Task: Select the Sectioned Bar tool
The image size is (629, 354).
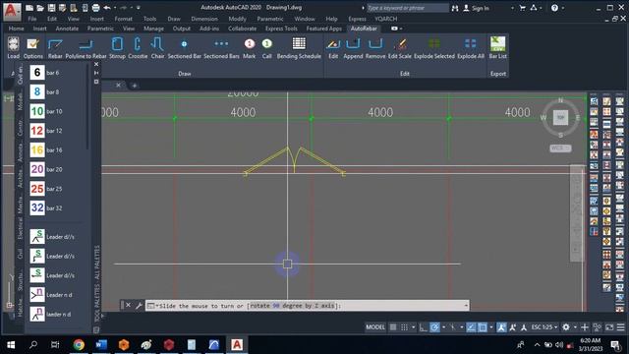Action: point(184,48)
